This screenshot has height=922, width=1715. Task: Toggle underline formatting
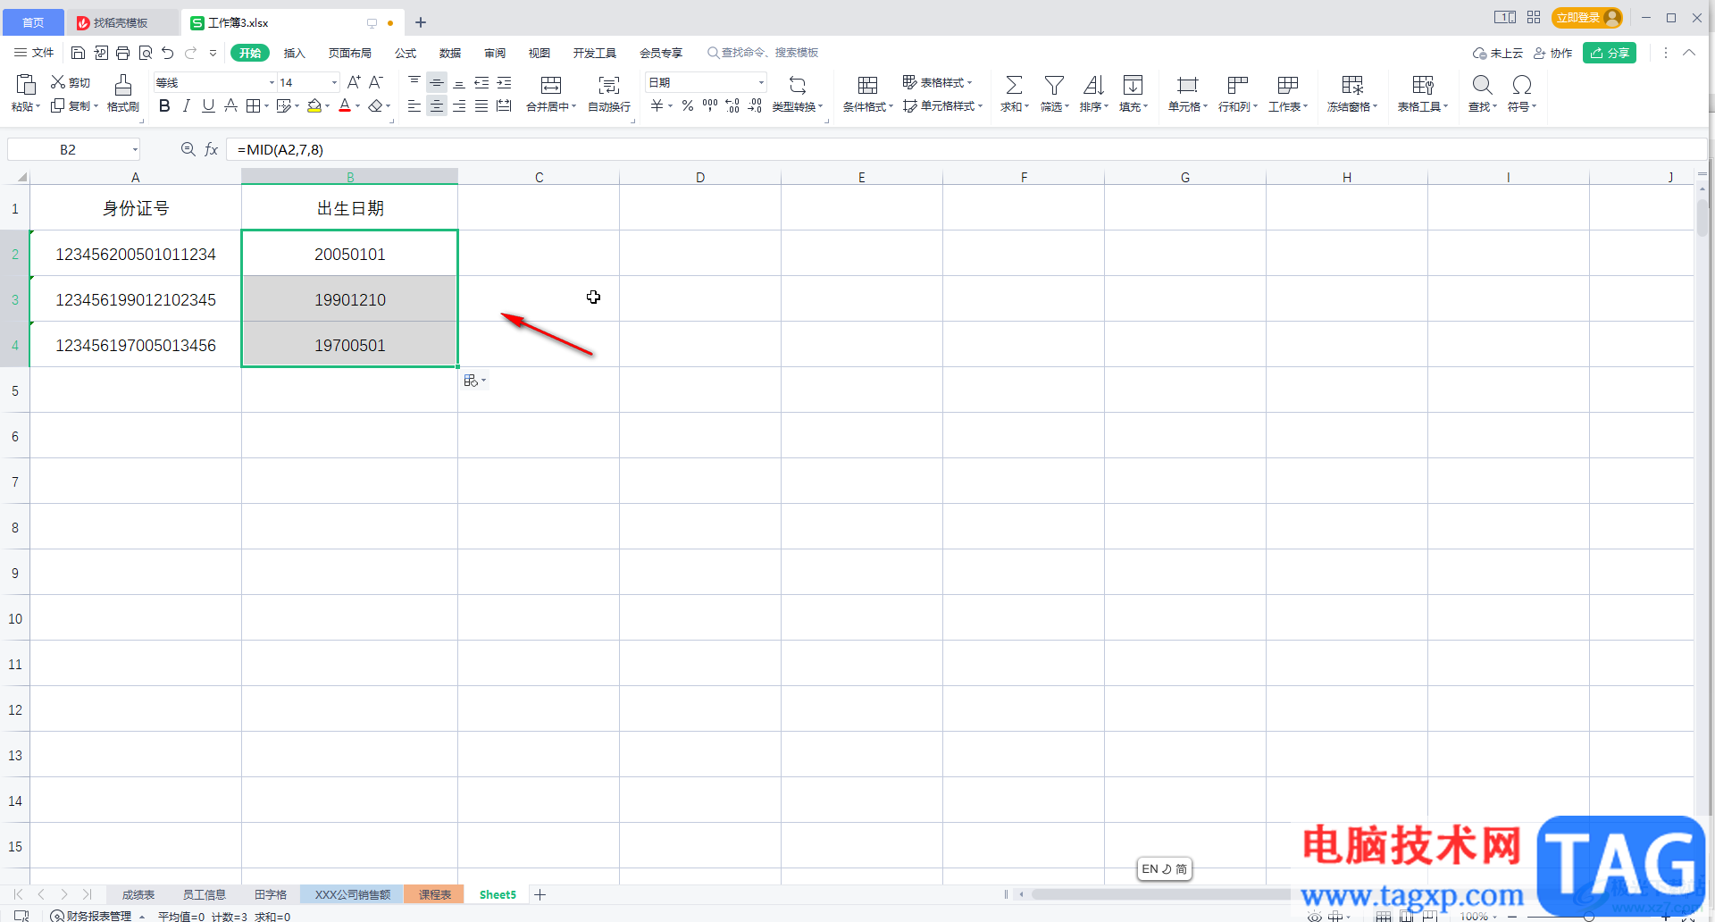(x=208, y=105)
